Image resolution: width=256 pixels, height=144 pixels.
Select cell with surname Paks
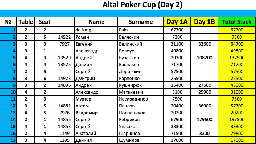coord(140,30)
